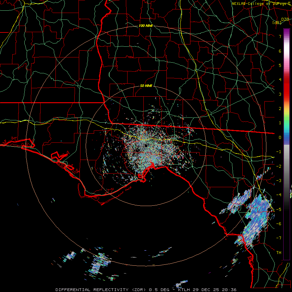Click the "TH" label below the color scale
292x292 pixels.
279,253
